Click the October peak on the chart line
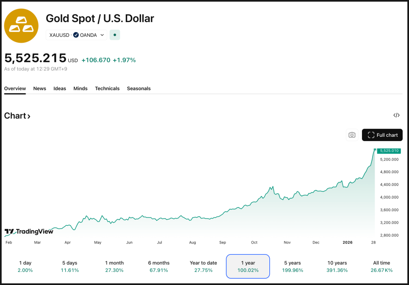Image resolution: width=409 pixels, height=285 pixels. [272, 186]
